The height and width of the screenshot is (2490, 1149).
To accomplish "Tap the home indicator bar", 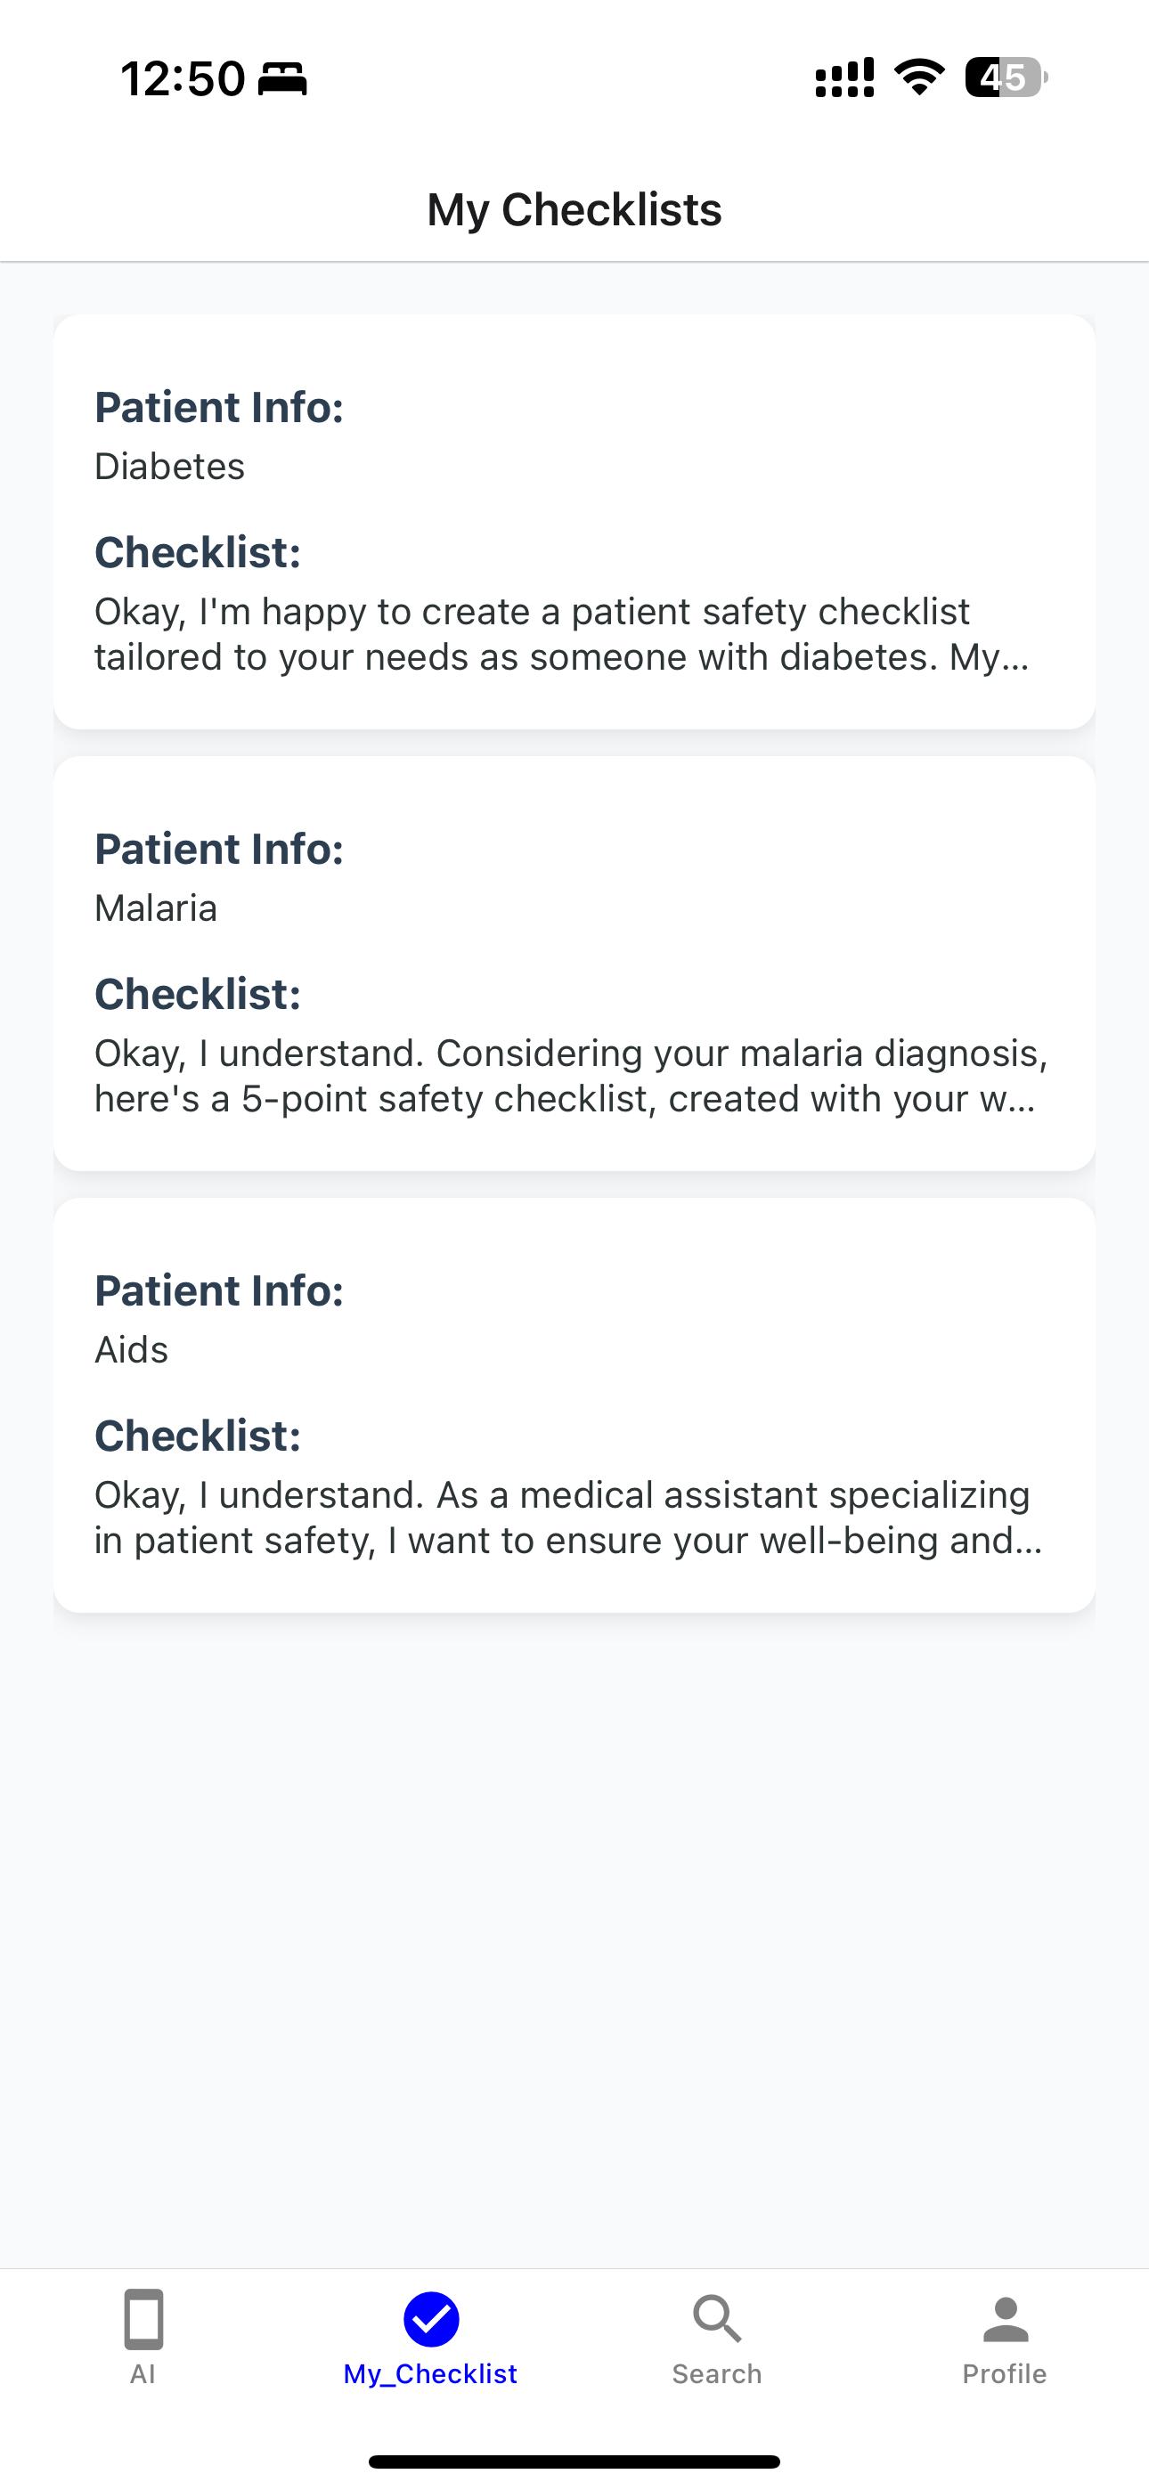I will [x=574, y=2461].
